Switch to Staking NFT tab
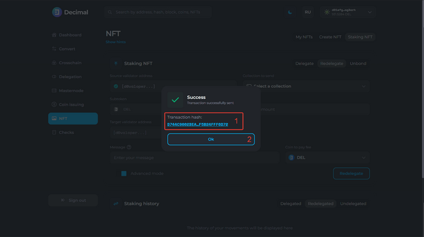Image resolution: width=424 pixels, height=237 pixels. point(360,37)
